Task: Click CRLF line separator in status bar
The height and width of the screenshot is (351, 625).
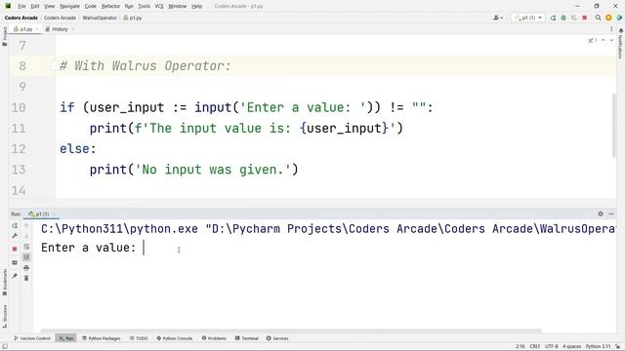Action: pyautogui.click(x=535, y=347)
